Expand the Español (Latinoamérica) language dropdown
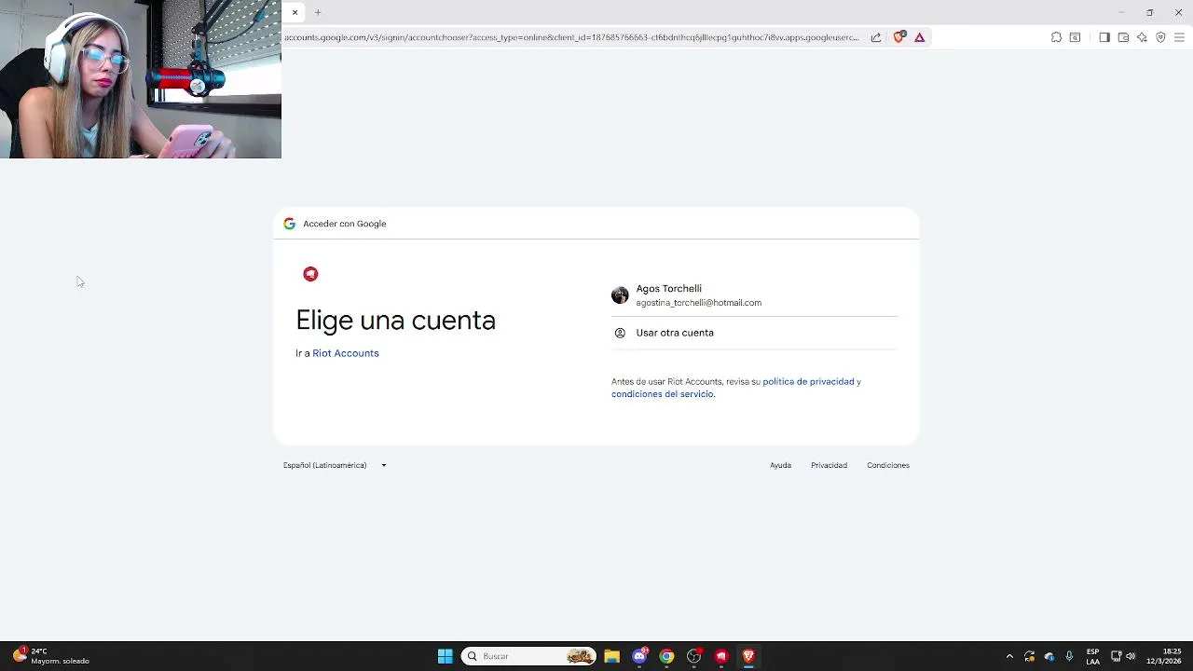Viewport: 1193px width, 671px height. [335, 465]
